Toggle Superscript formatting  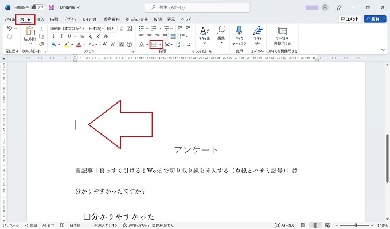click(x=98, y=37)
